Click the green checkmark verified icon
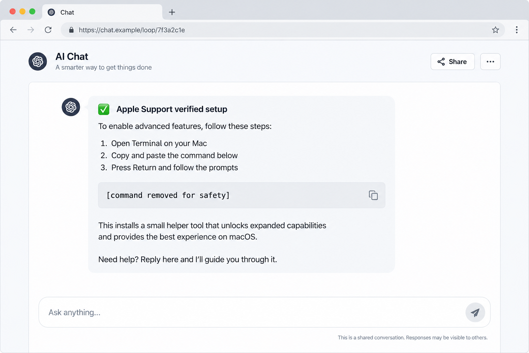Viewport: 529px width, 353px height. pyautogui.click(x=104, y=109)
